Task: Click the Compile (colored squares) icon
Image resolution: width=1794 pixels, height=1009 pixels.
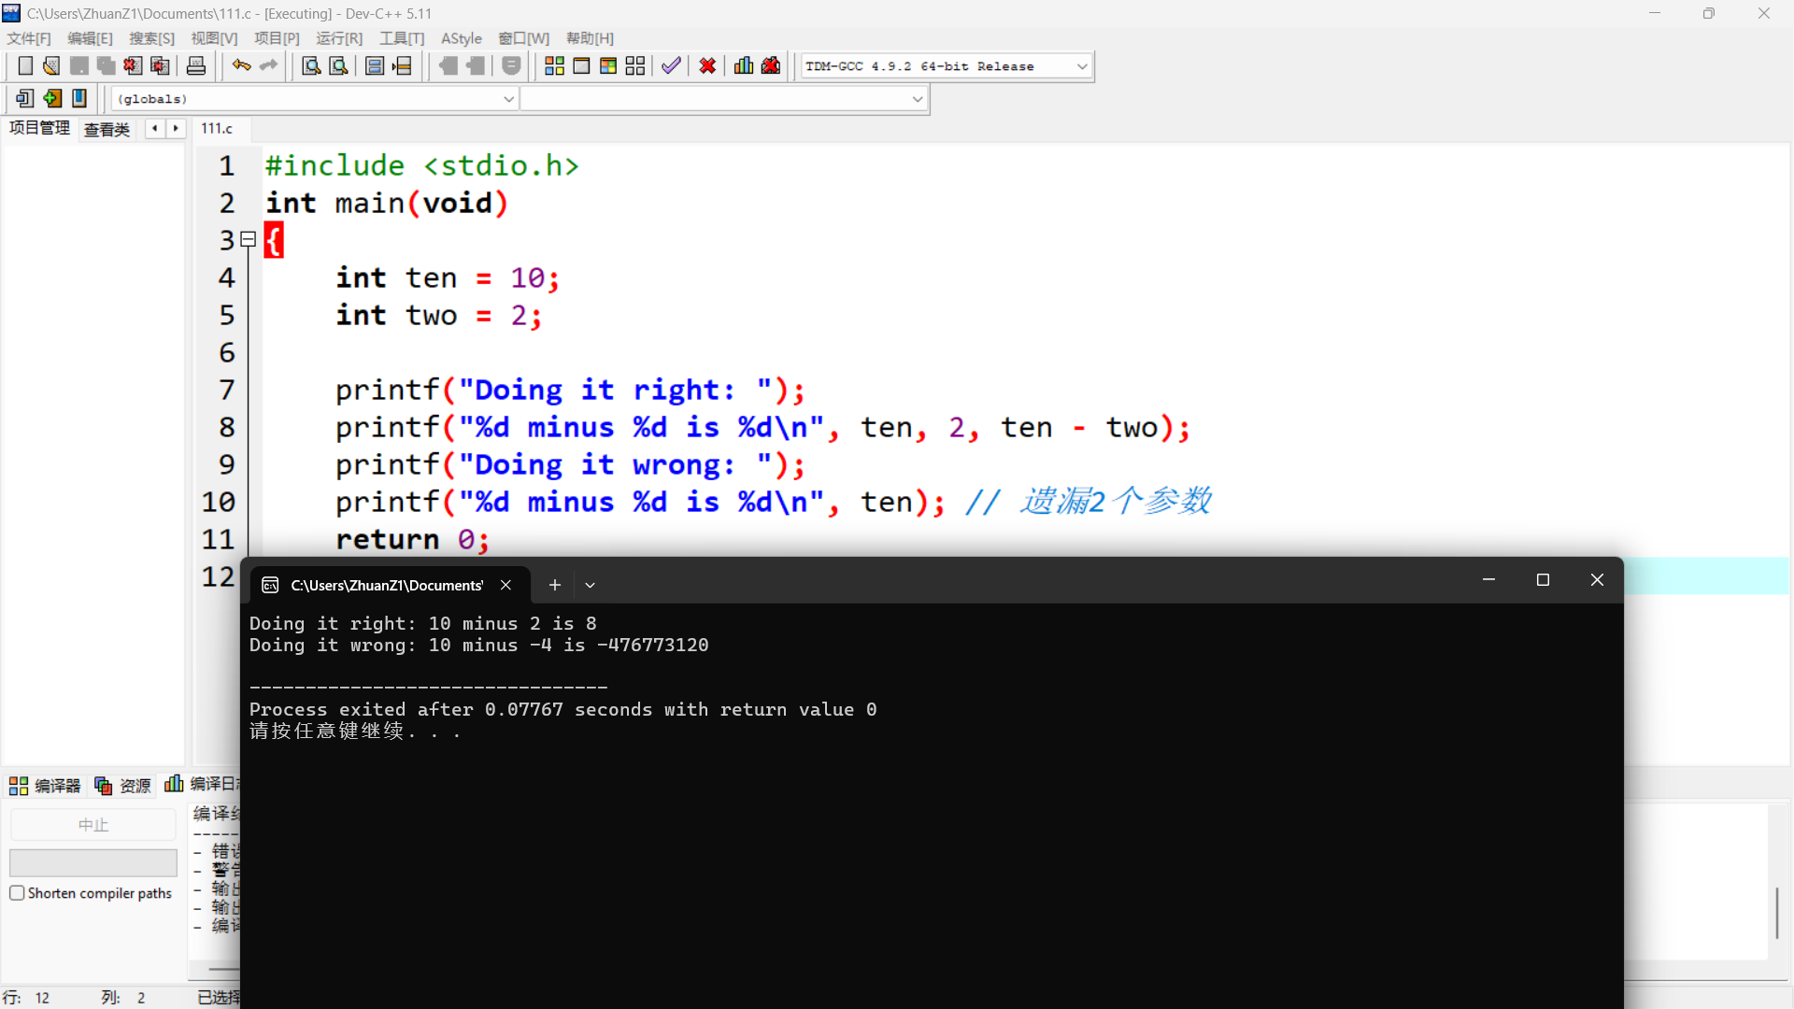Action: point(554,66)
